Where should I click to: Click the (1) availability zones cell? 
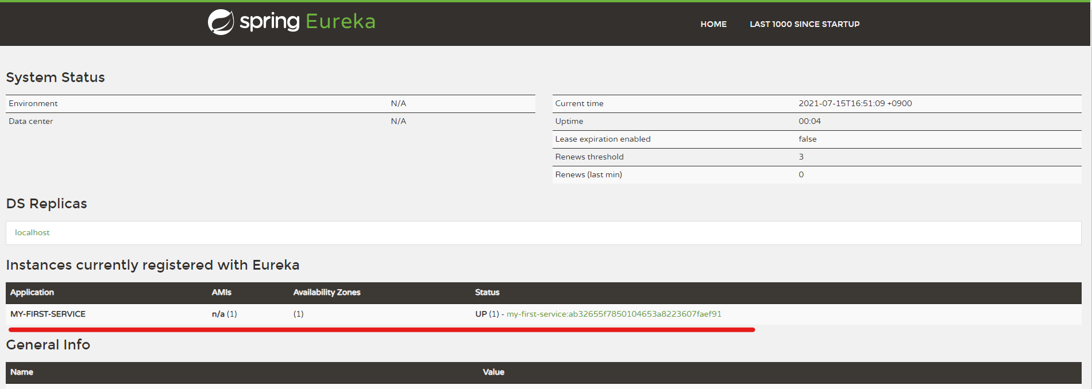[298, 314]
